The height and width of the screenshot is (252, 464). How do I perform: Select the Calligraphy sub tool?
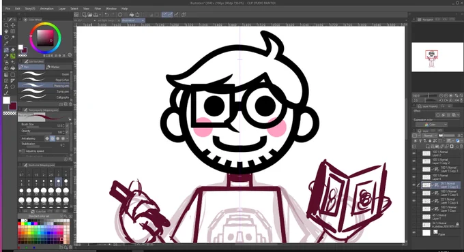pos(44,97)
